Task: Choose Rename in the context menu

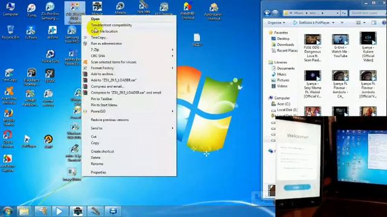Action: pyautogui.click(x=97, y=163)
